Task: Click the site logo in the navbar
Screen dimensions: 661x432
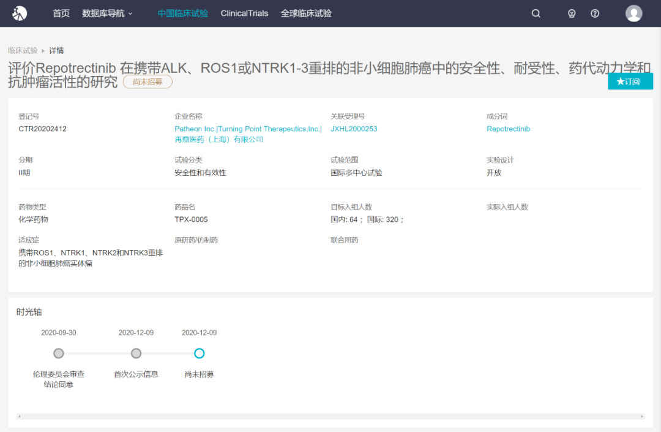Action: (x=20, y=13)
